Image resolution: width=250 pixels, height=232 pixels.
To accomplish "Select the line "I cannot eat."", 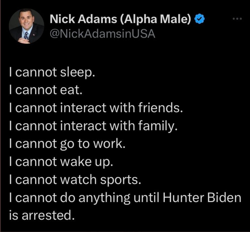I will 46,90.
